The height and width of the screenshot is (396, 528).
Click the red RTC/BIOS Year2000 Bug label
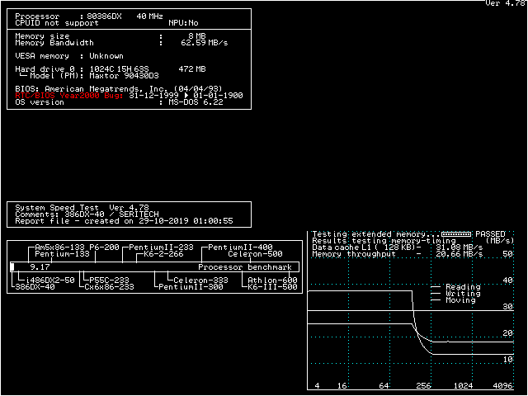point(69,96)
